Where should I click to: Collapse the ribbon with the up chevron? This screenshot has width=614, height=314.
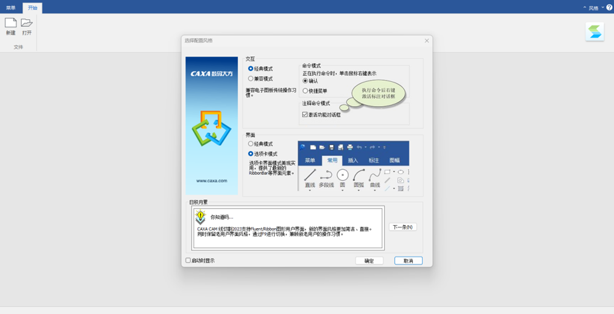tap(584, 8)
